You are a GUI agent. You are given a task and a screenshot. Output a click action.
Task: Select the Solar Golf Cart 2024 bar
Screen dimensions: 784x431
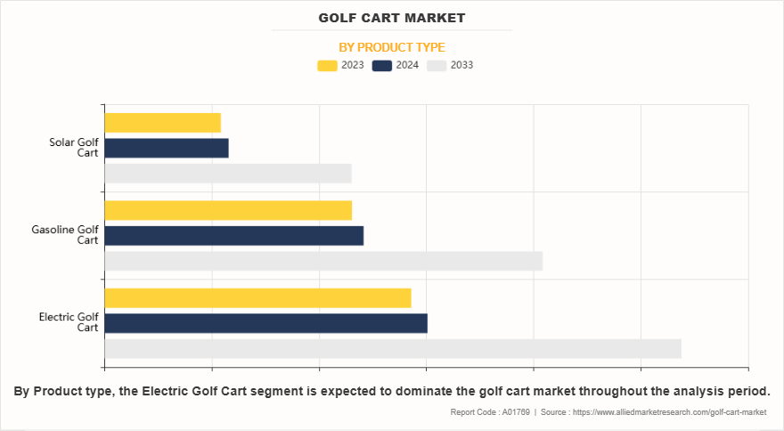point(167,148)
